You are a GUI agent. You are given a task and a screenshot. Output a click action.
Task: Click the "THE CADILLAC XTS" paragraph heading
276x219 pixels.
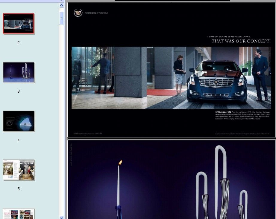click(223, 112)
